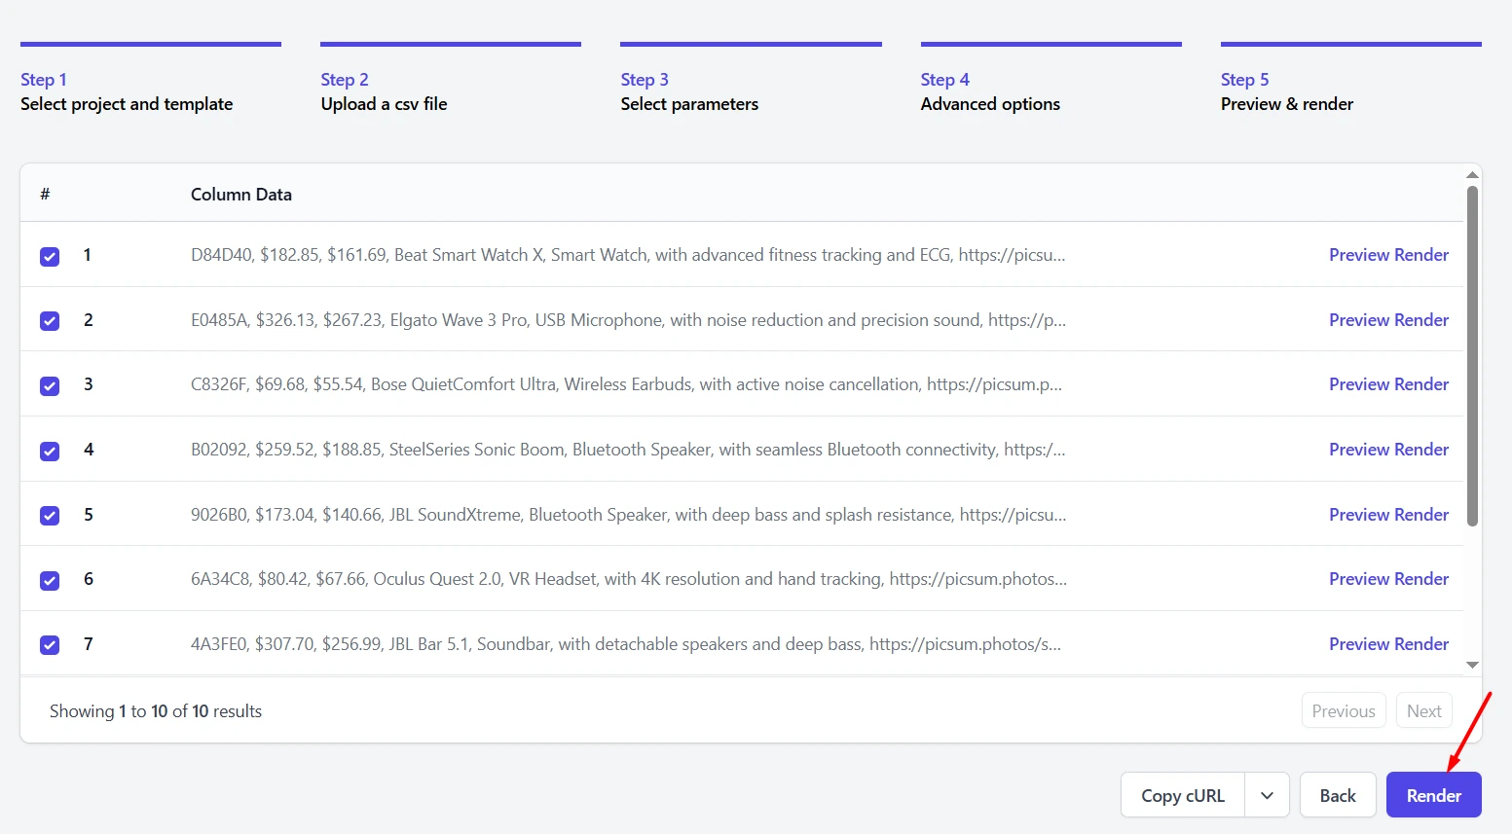1512x834 pixels.
Task: Click the disabled Next page button
Action: click(1423, 711)
